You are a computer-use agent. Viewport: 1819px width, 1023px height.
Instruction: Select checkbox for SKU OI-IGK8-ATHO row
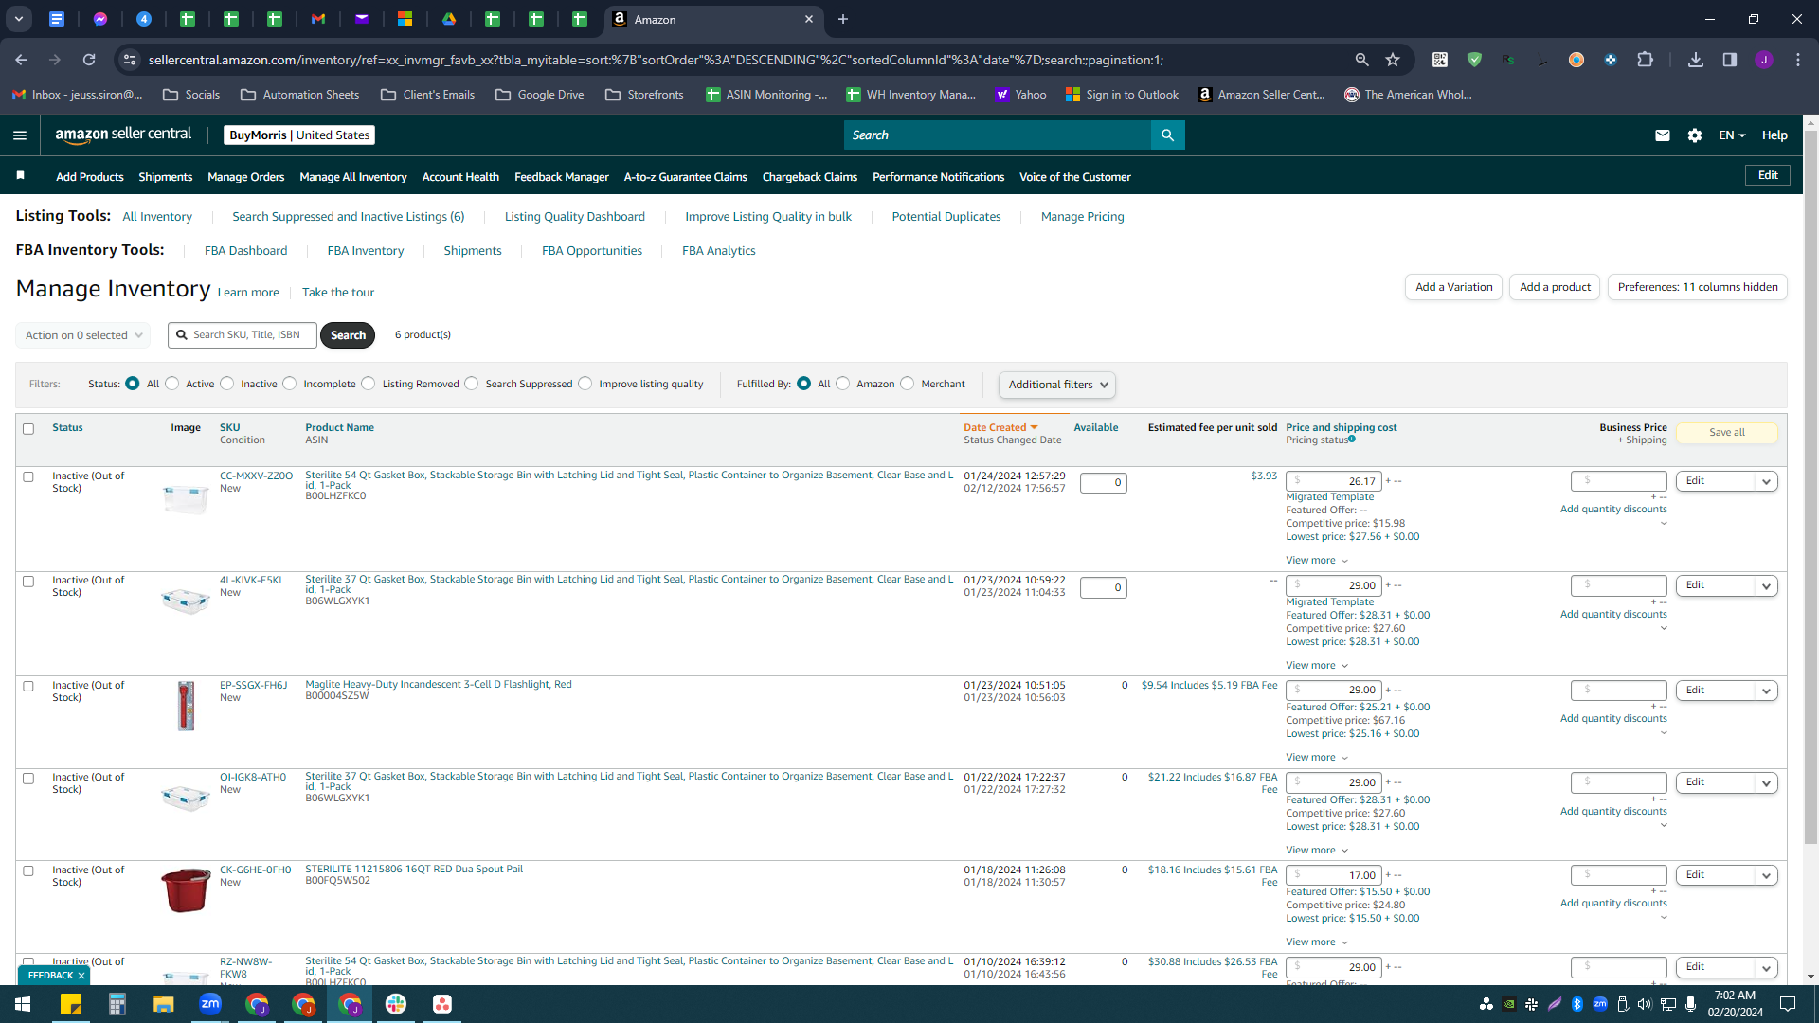28,779
